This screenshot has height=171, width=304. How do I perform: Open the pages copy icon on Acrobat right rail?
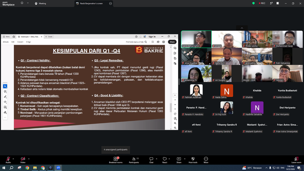point(175,58)
